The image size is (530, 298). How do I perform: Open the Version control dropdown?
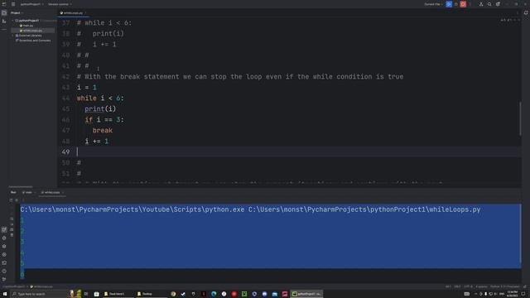(60, 4)
